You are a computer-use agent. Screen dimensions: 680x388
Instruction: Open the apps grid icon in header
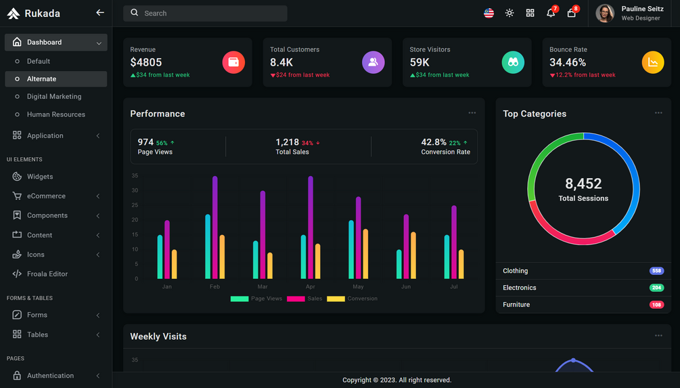pos(530,13)
